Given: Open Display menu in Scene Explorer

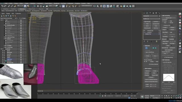Looking at the screenshot, I should coord(8,14).
